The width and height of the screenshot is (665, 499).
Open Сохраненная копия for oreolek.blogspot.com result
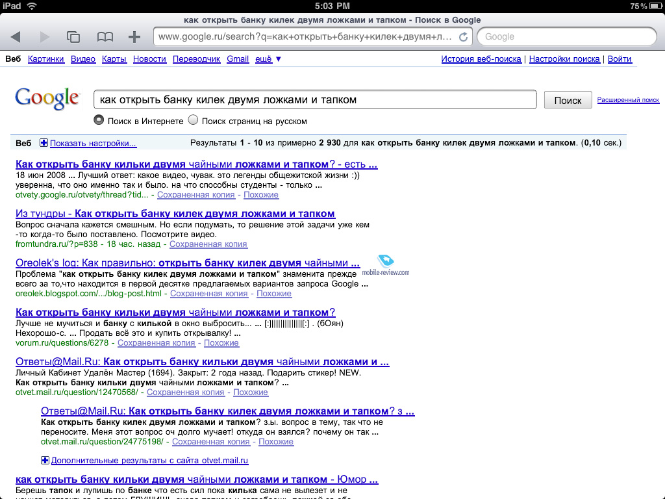pos(209,293)
